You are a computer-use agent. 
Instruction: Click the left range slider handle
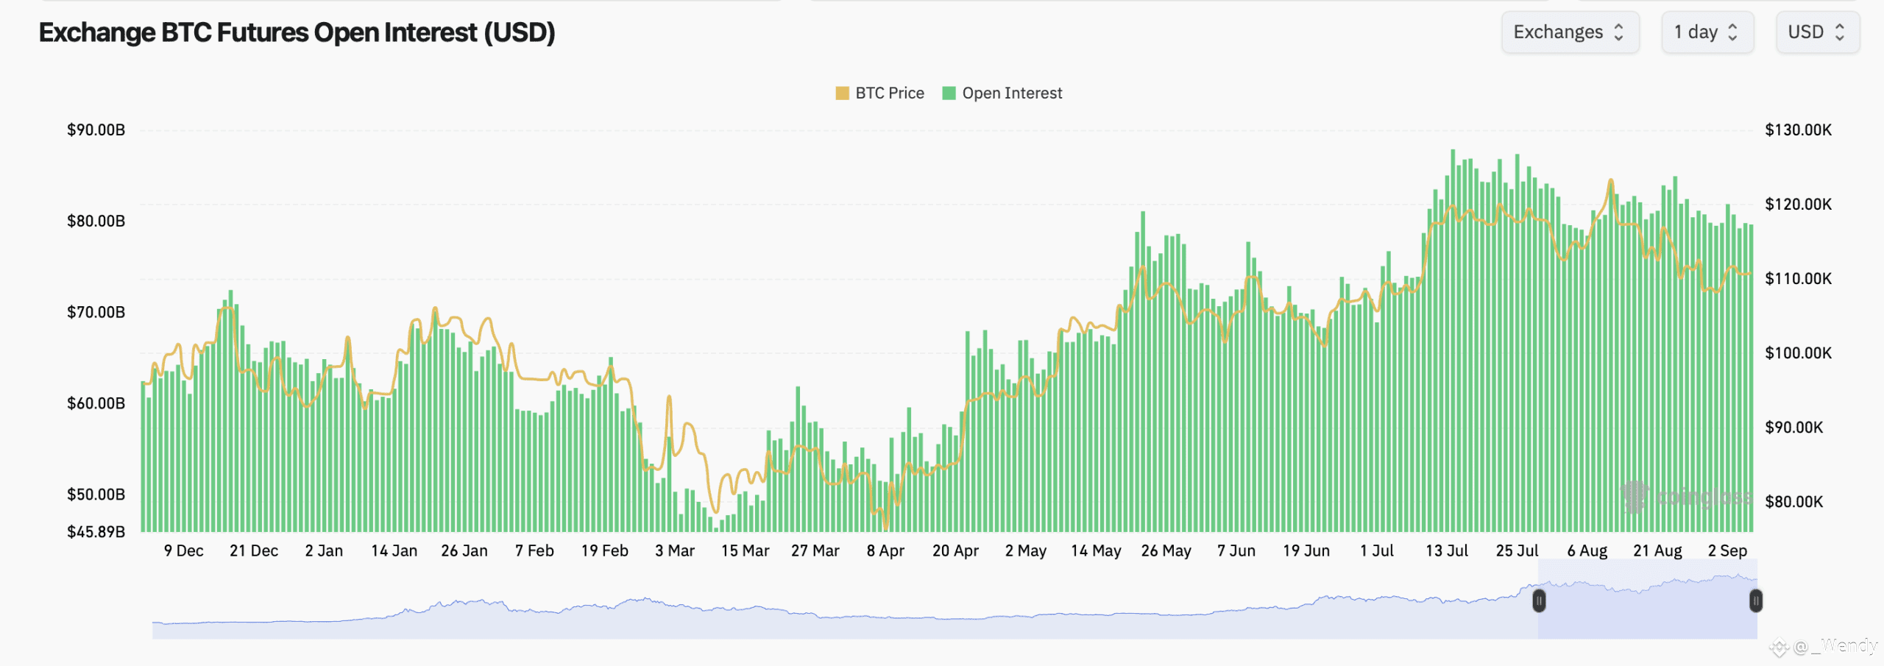click(x=1539, y=601)
